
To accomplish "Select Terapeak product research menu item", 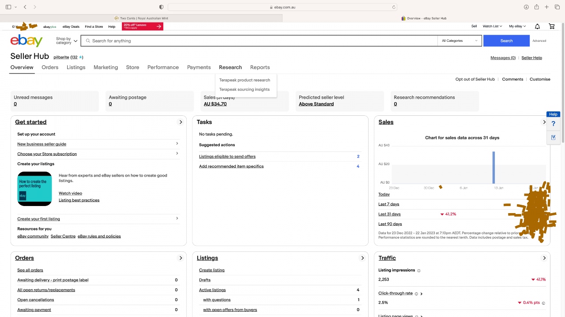I will click(x=245, y=80).
